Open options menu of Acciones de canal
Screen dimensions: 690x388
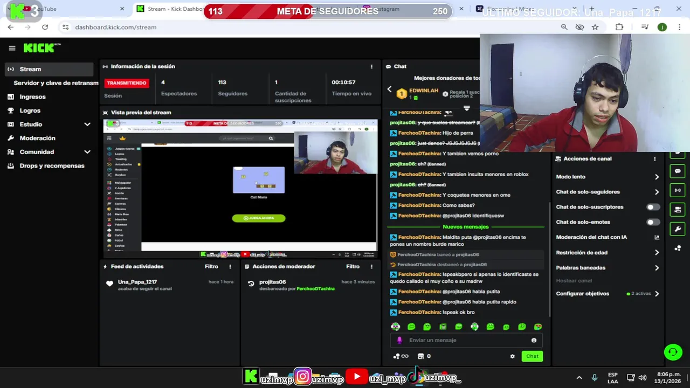[x=654, y=159]
